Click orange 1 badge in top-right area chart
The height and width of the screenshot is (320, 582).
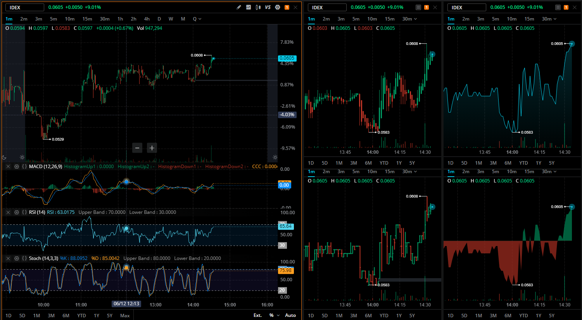click(566, 7)
